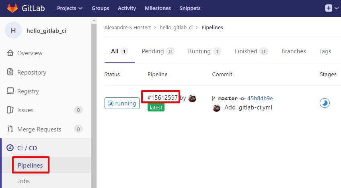Go to the Activity page

point(127,8)
